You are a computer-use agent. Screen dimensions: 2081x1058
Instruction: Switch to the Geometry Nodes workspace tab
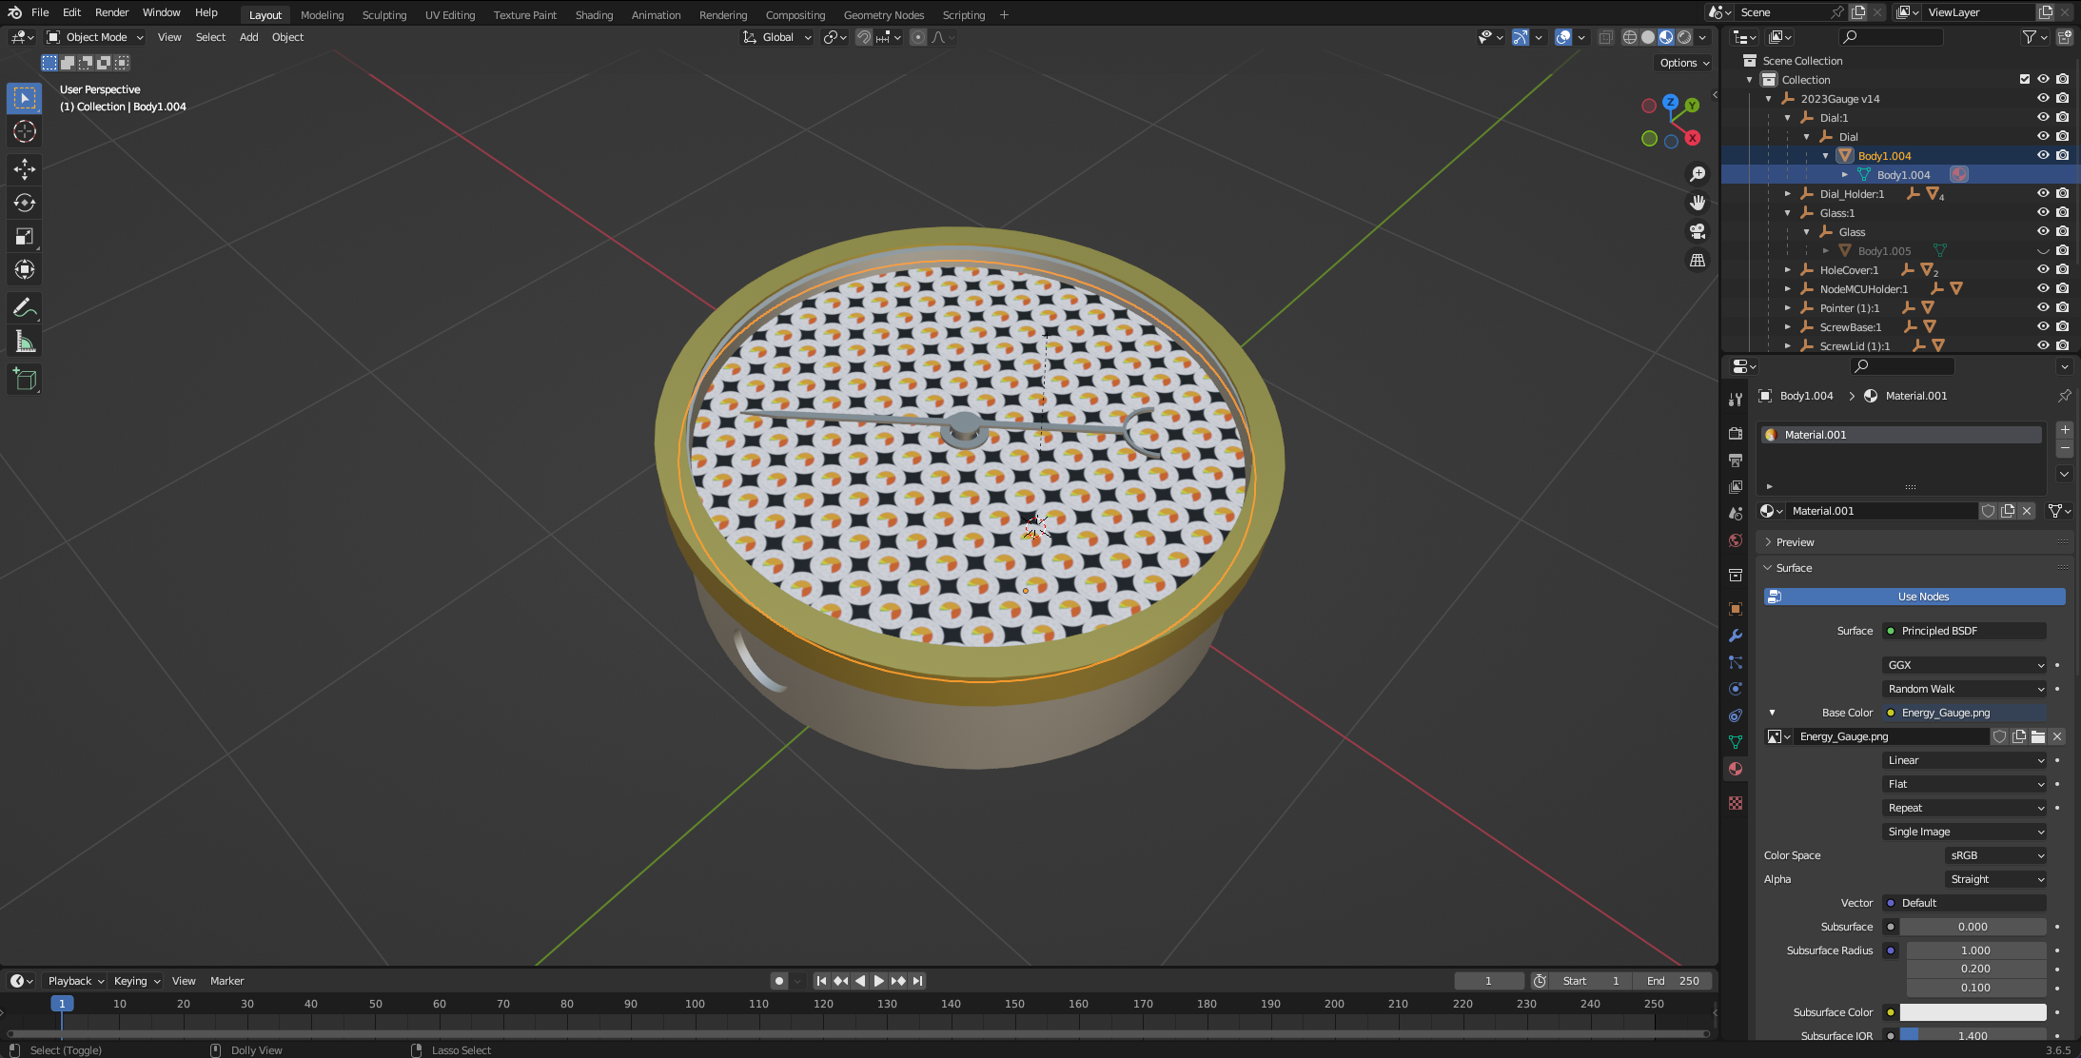pyautogui.click(x=884, y=14)
